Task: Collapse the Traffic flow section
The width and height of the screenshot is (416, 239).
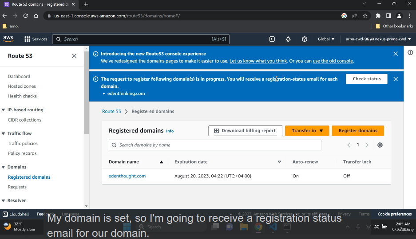Action: [x=4, y=133]
